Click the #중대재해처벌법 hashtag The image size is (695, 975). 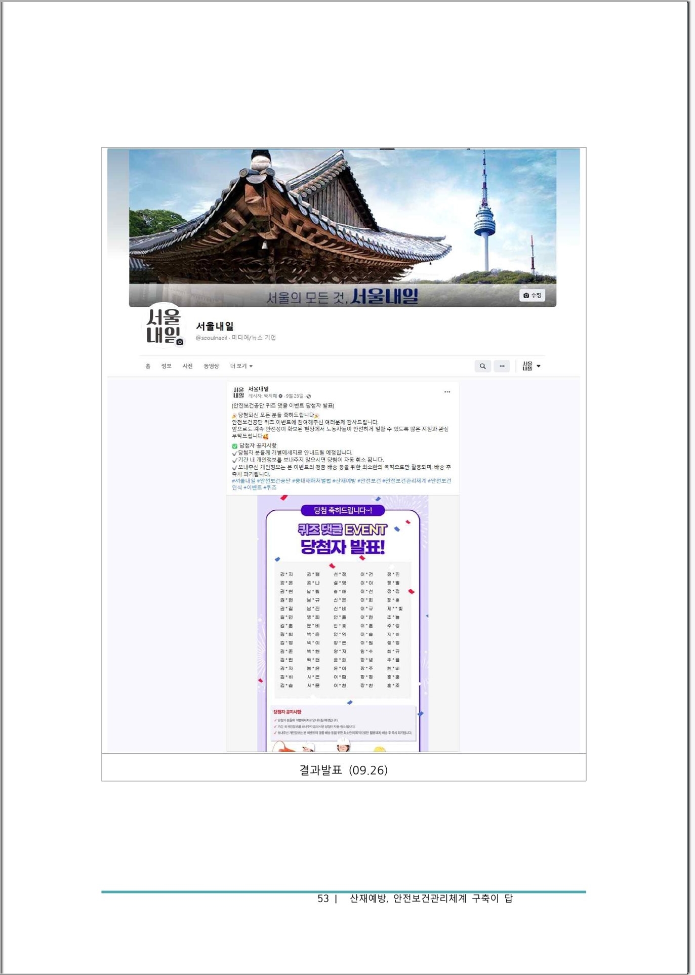pyautogui.click(x=311, y=481)
